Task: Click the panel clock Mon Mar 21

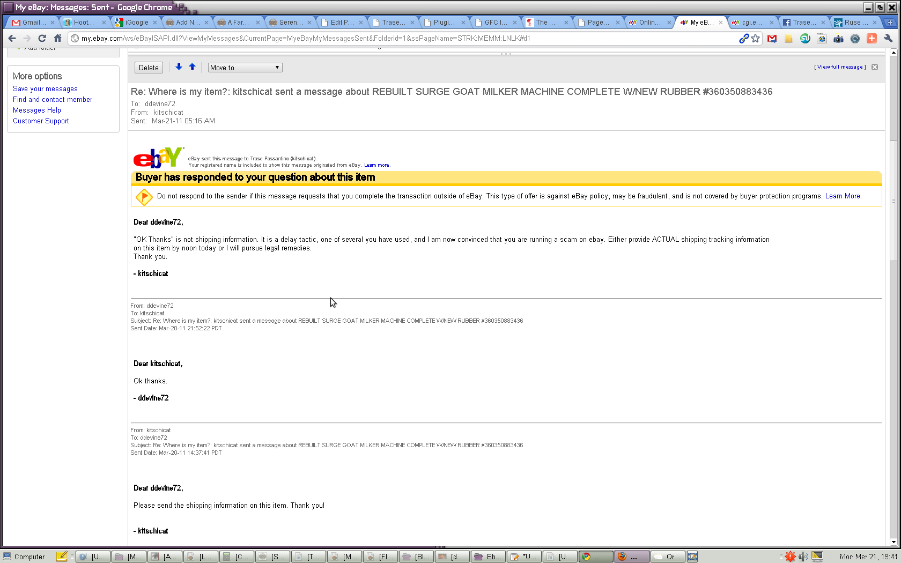Action: pyautogui.click(x=868, y=557)
